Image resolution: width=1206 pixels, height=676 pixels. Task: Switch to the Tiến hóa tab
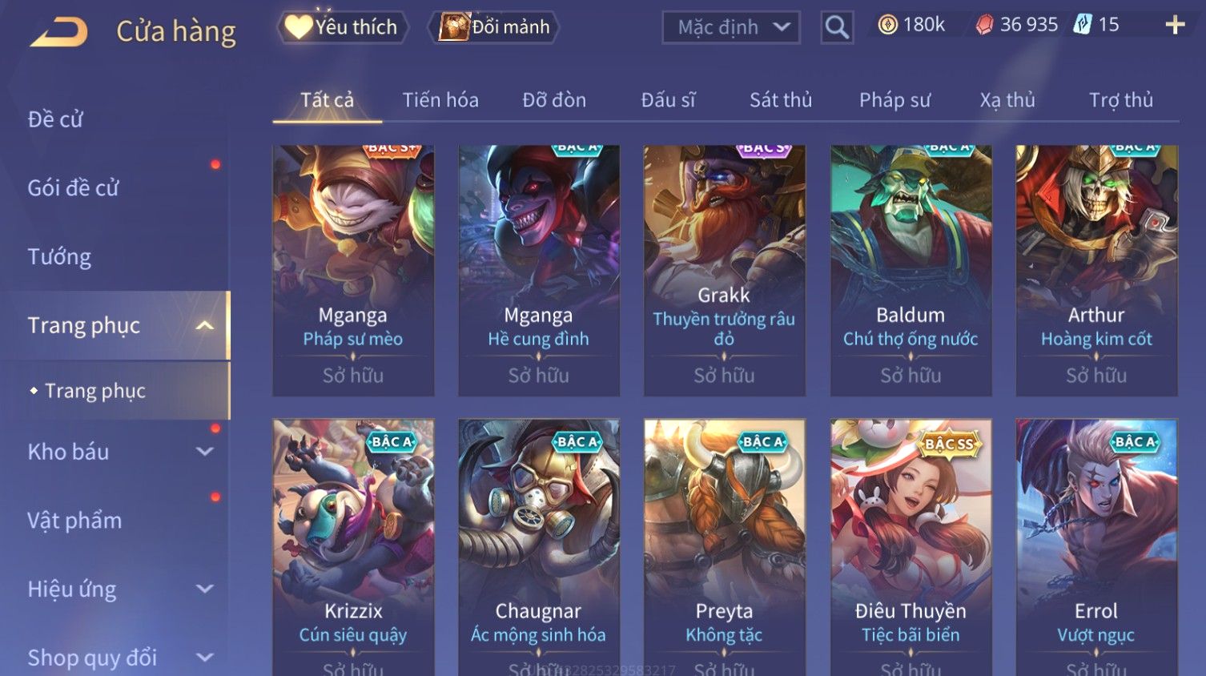(x=440, y=100)
